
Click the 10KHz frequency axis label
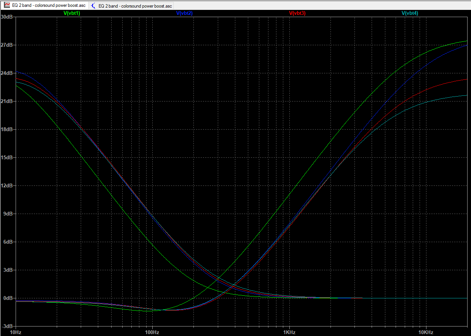(426, 332)
